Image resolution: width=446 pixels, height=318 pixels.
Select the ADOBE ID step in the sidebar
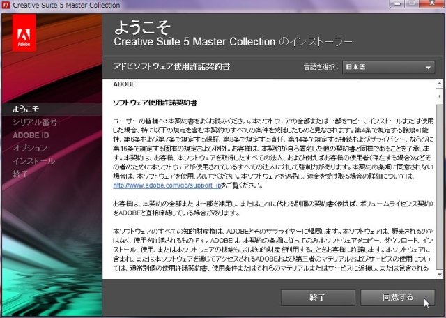click(x=31, y=135)
